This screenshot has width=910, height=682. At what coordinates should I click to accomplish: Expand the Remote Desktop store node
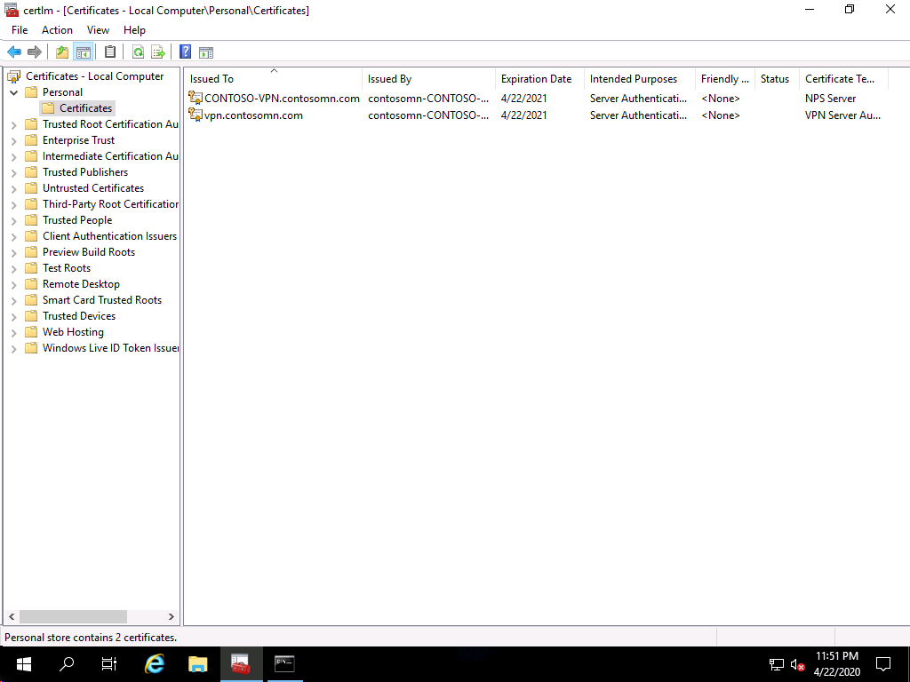click(x=14, y=284)
